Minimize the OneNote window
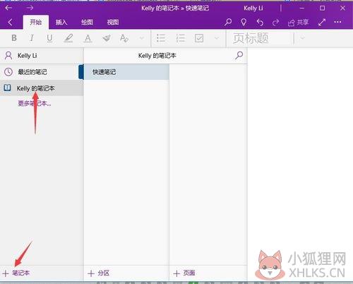Viewport: 353px width, 284px height. 302,8
